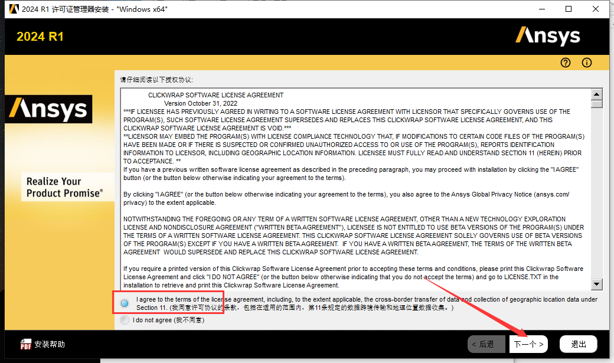Click the license scrollbar track below thumb
The image size is (614, 363).
coord(596,194)
